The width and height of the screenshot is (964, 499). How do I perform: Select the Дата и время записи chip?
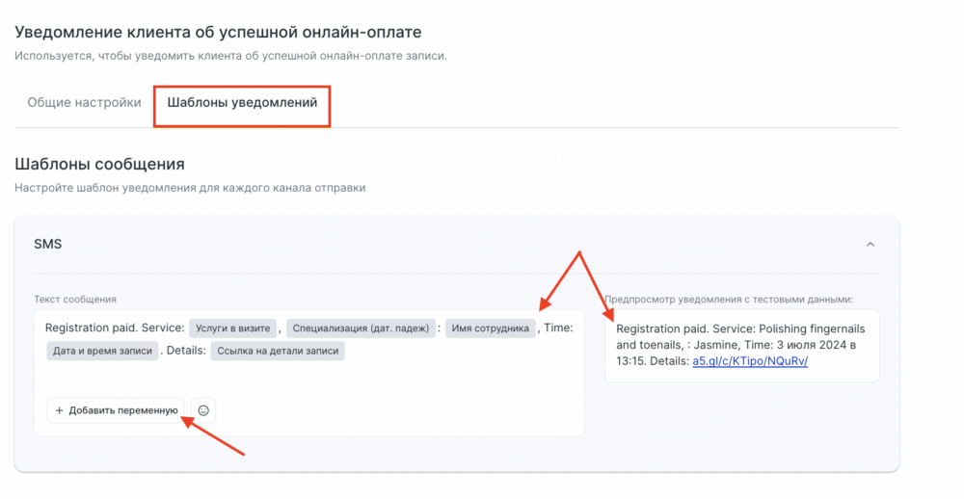tap(102, 351)
